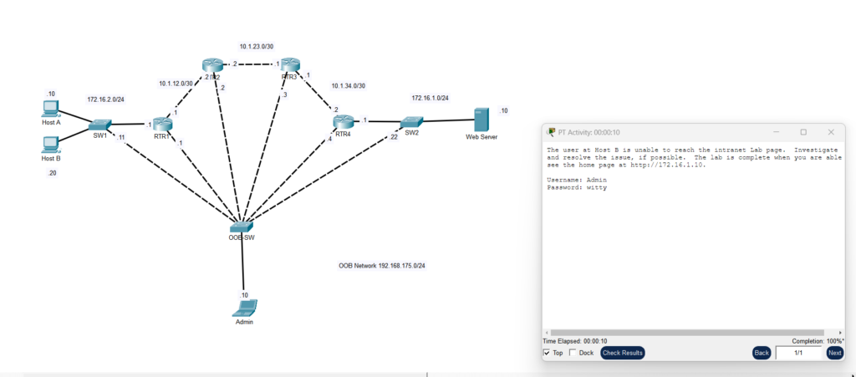Click the SW1 switch icon
The image size is (856, 377).
(101, 125)
